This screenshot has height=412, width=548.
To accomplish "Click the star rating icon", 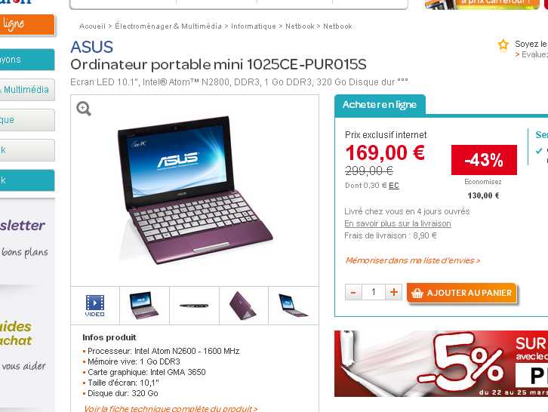I will 503,45.
